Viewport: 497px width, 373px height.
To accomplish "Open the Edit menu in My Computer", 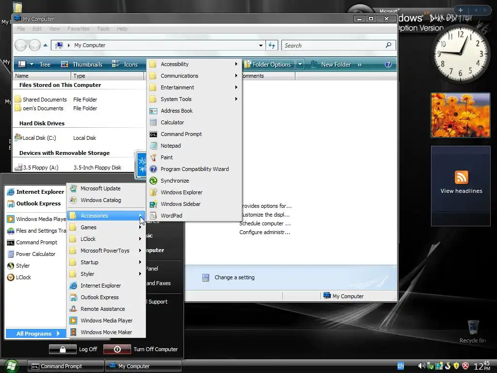I will coord(37,29).
